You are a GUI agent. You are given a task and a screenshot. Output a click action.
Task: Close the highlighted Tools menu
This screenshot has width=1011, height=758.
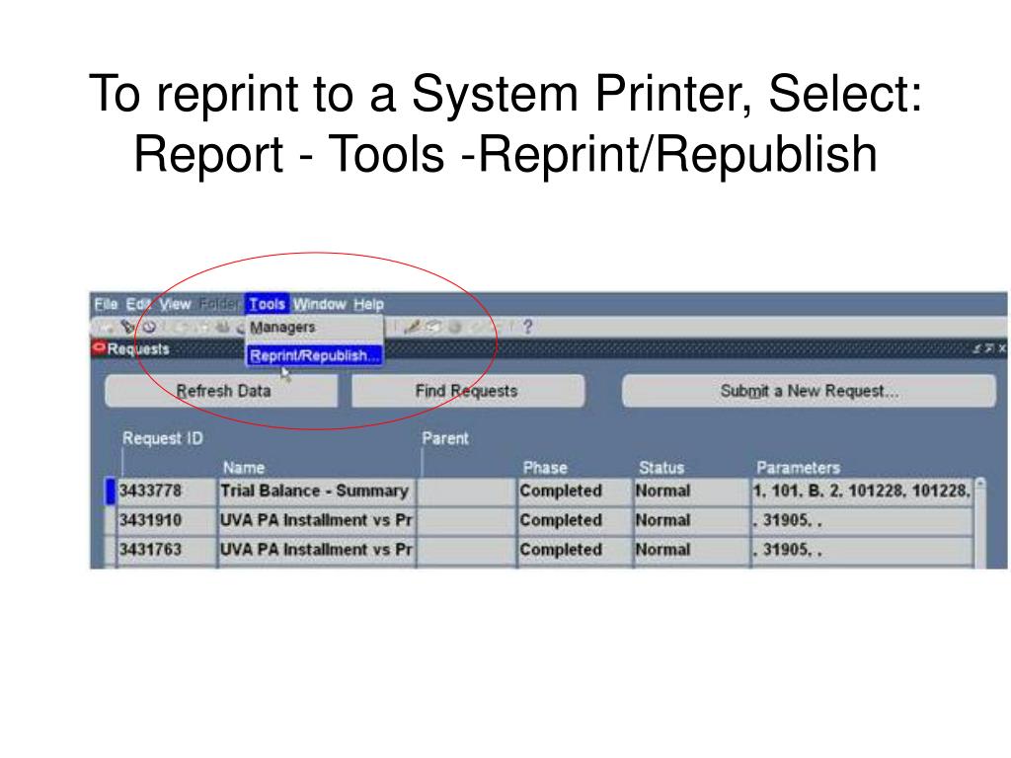(267, 304)
